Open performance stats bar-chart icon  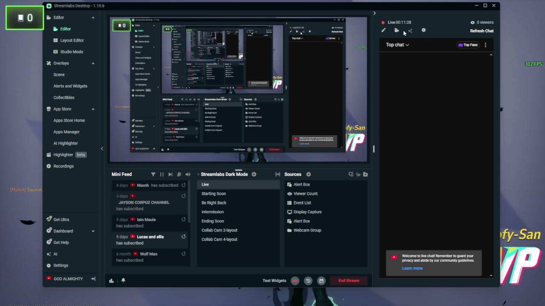pos(112,280)
